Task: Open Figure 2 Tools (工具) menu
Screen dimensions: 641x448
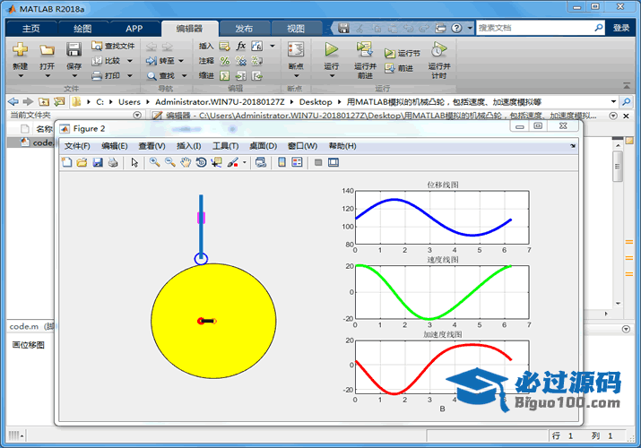Action: click(x=225, y=146)
